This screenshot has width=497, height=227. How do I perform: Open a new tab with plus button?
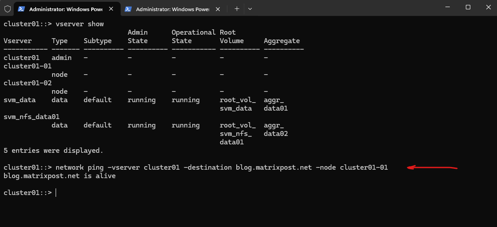click(x=237, y=8)
